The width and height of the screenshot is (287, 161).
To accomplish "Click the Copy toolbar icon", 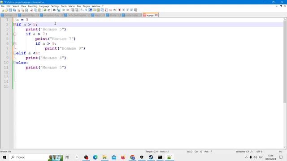I will point(35,10).
